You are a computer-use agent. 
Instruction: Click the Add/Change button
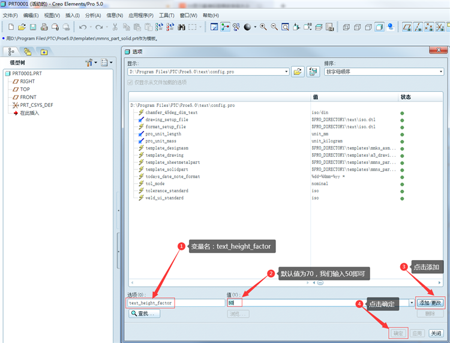click(430, 303)
